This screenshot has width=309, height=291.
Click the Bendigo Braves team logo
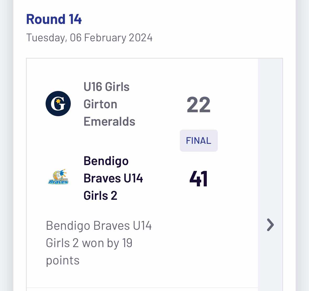58,177
